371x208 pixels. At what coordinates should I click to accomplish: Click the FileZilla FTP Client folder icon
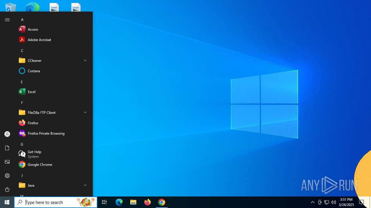22,112
